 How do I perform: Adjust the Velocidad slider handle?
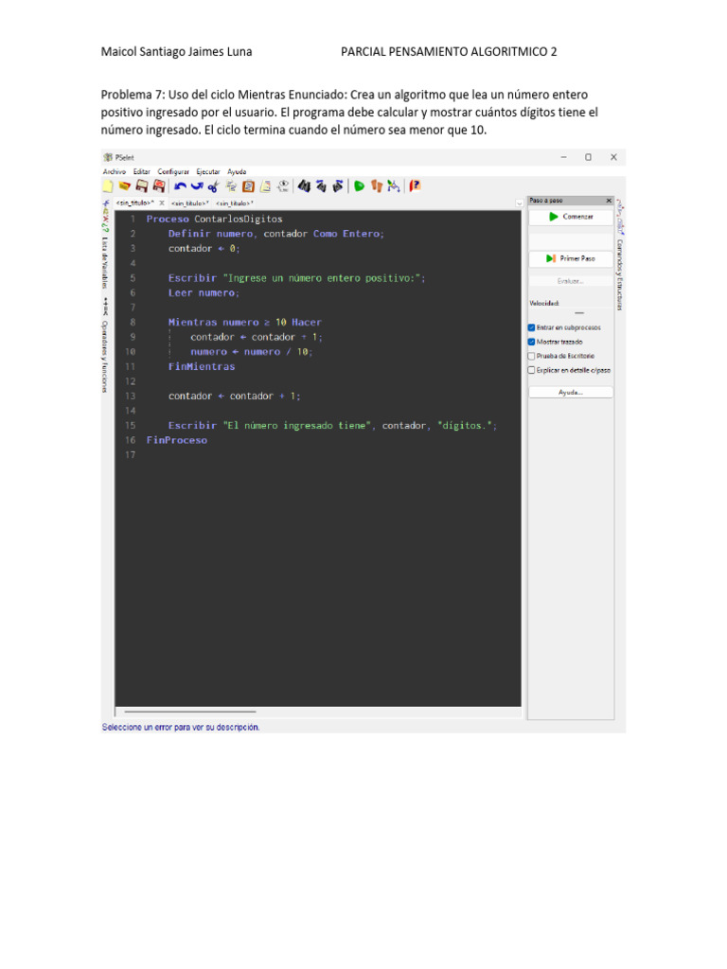pos(579,312)
